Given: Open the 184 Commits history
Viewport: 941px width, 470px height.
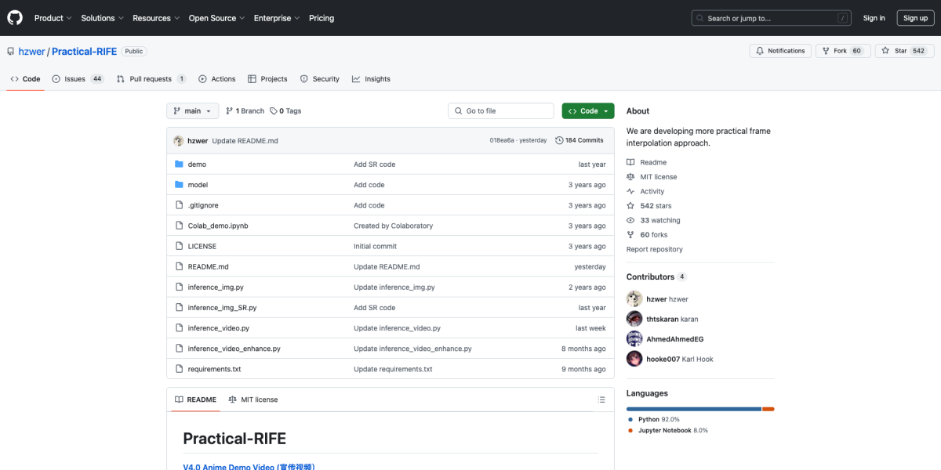Looking at the screenshot, I should point(579,140).
